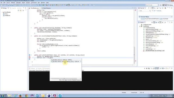Click the New Java Class icon
The width and height of the screenshot is (174, 98).
click(x=52, y=5)
